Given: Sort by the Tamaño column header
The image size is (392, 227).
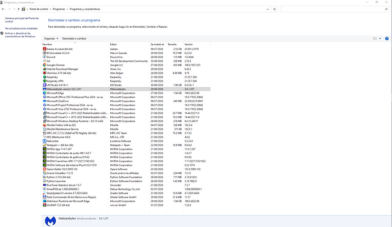Looking at the screenshot, I should (175, 44).
